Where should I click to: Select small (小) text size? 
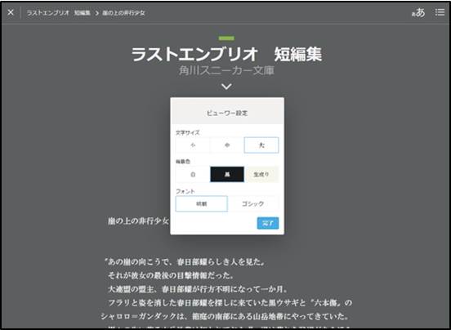(x=193, y=145)
